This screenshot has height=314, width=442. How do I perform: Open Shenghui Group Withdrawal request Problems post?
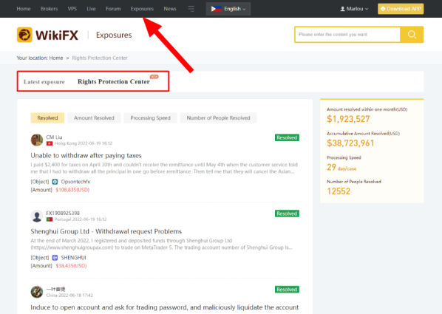click(x=106, y=231)
